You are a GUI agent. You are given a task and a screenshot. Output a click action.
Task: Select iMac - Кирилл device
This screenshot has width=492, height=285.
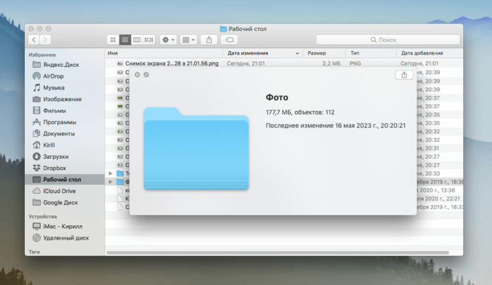click(x=62, y=227)
